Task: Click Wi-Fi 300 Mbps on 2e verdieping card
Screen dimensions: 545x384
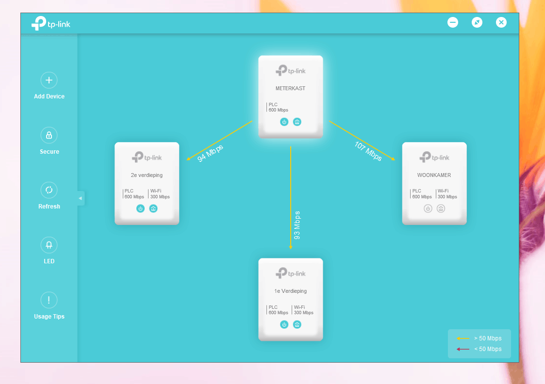Action: coord(160,194)
